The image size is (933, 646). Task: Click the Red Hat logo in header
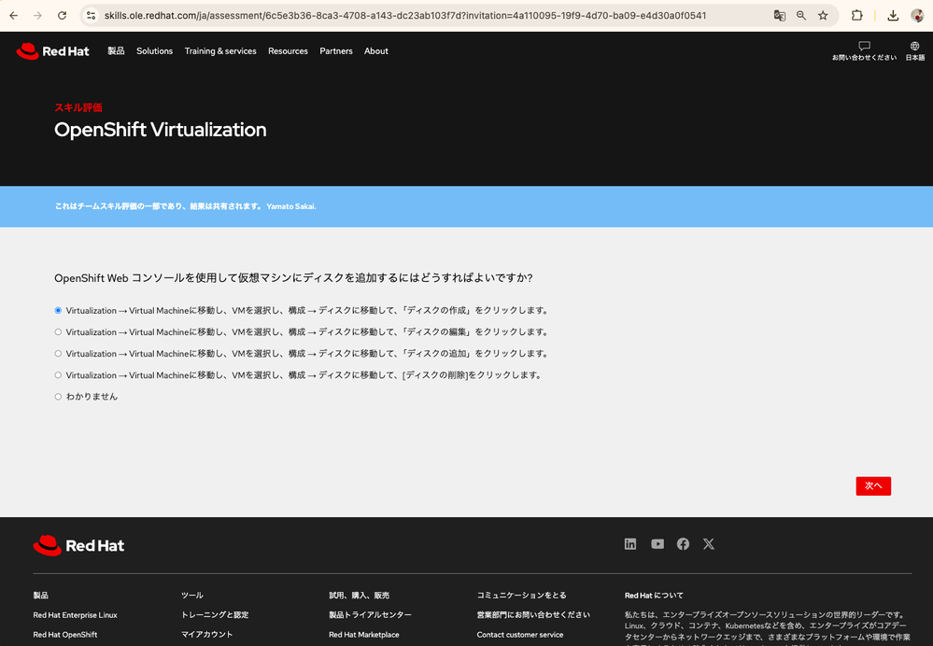click(52, 51)
